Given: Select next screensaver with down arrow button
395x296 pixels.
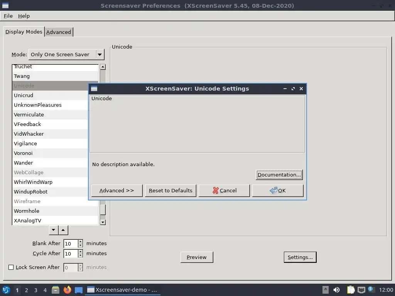Looking at the screenshot, I should click(x=53, y=230).
